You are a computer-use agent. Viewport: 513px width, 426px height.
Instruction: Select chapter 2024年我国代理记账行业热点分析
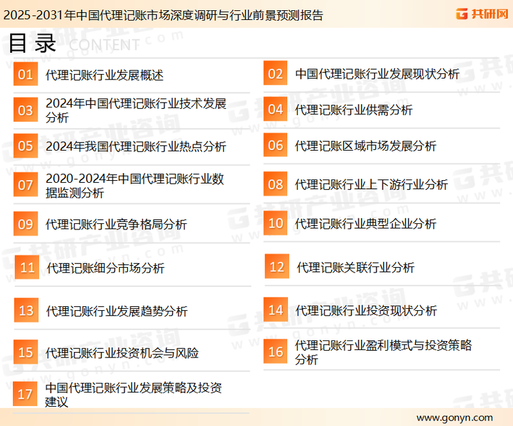[136, 146]
